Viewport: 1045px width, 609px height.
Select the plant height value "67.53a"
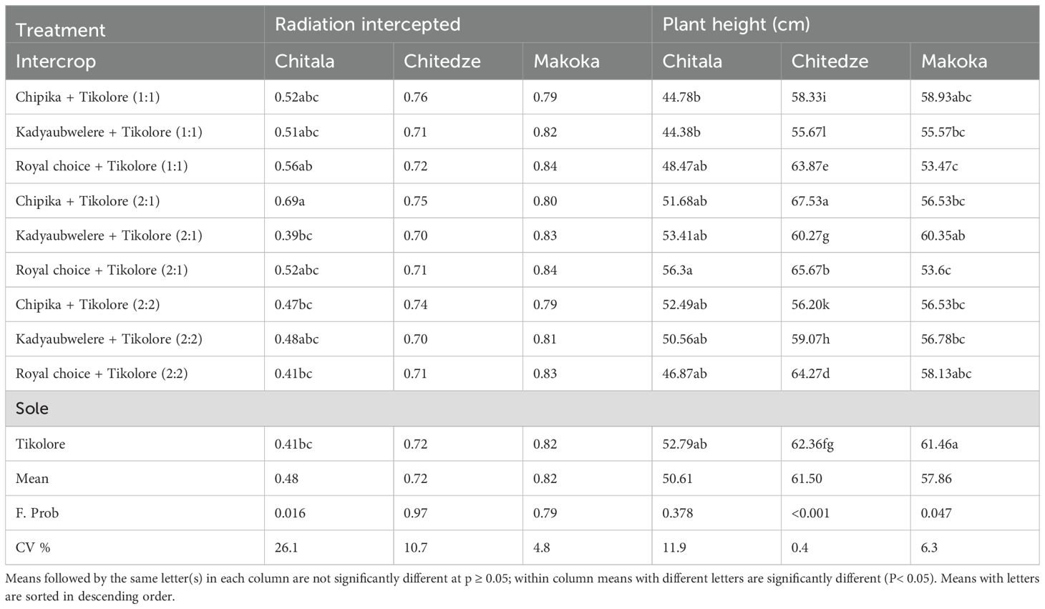[x=810, y=201]
